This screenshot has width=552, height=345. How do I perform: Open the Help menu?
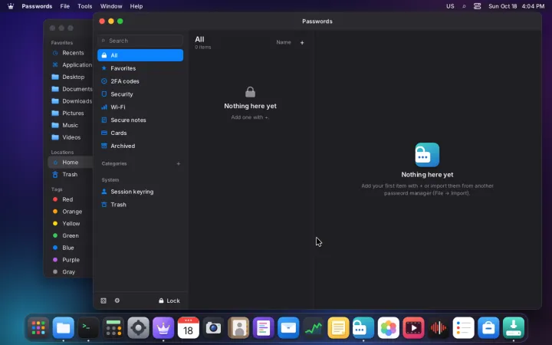[136, 6]
